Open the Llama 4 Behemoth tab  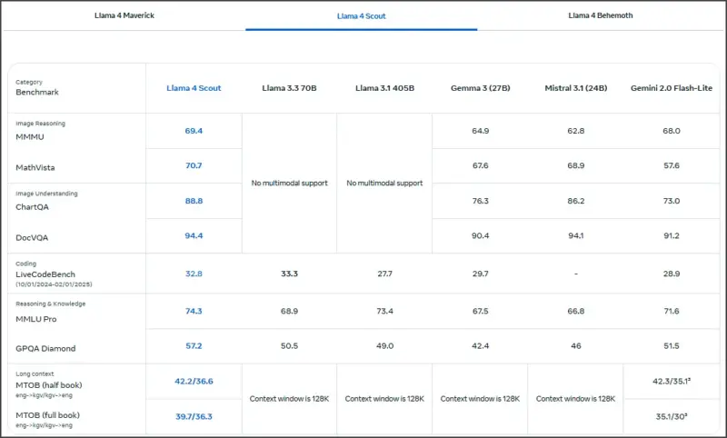(x=601, y=15)
